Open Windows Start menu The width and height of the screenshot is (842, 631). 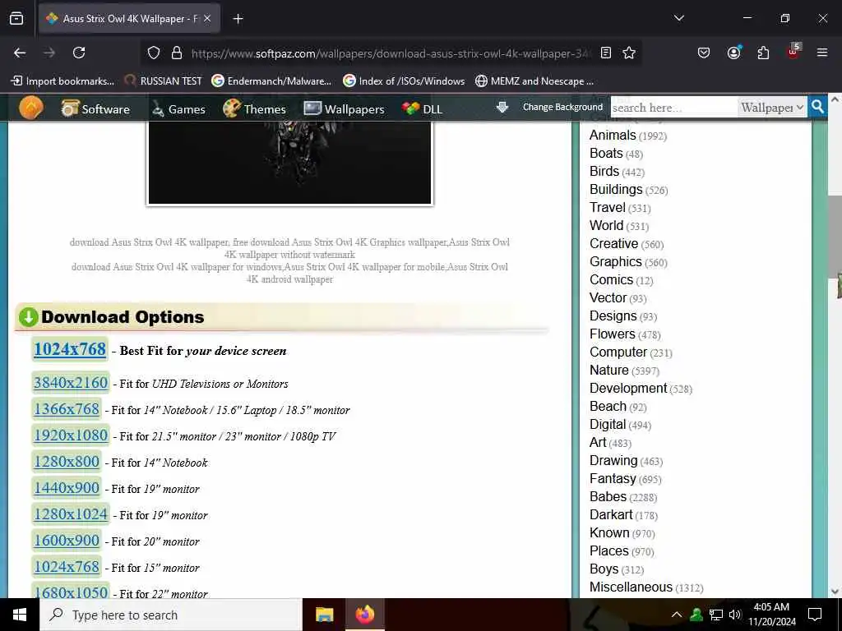pos(20,615)
